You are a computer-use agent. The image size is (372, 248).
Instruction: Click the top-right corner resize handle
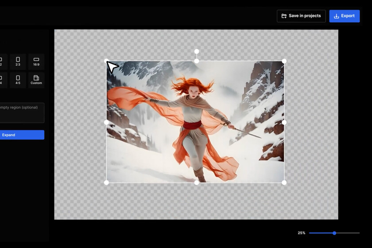click(x=284, y=61)
